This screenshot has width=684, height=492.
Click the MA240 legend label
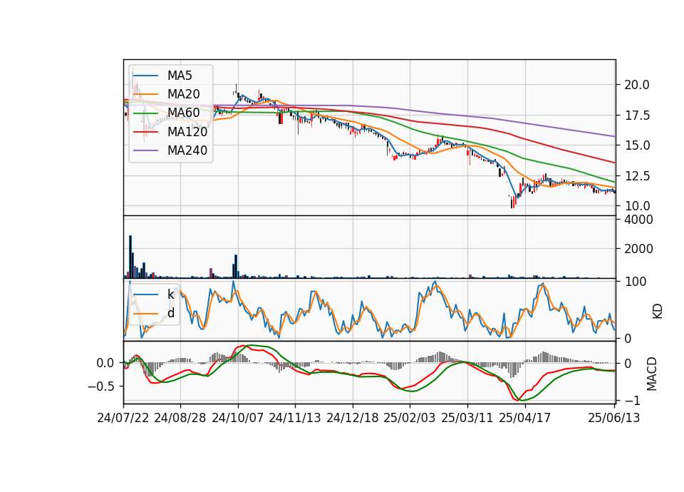(x=187, y=150)
